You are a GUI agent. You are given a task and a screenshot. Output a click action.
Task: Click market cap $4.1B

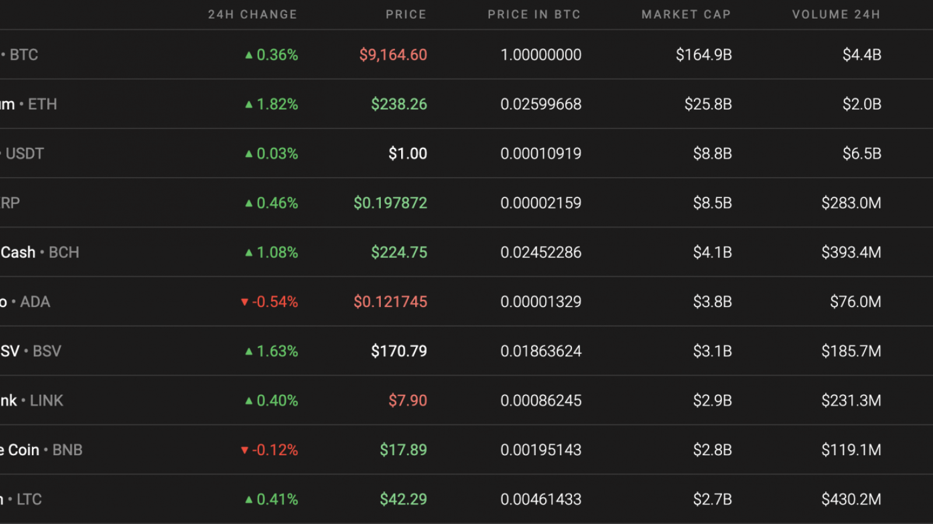(713, 252)
